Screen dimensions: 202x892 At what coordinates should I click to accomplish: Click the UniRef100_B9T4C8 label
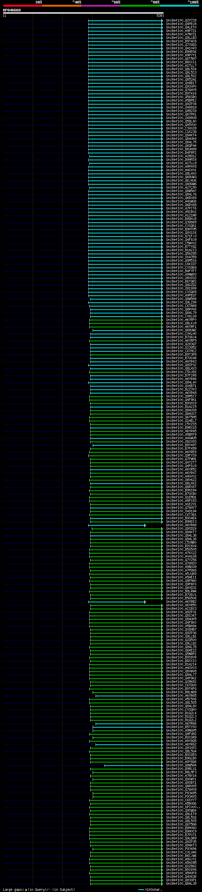pos(181,41)
